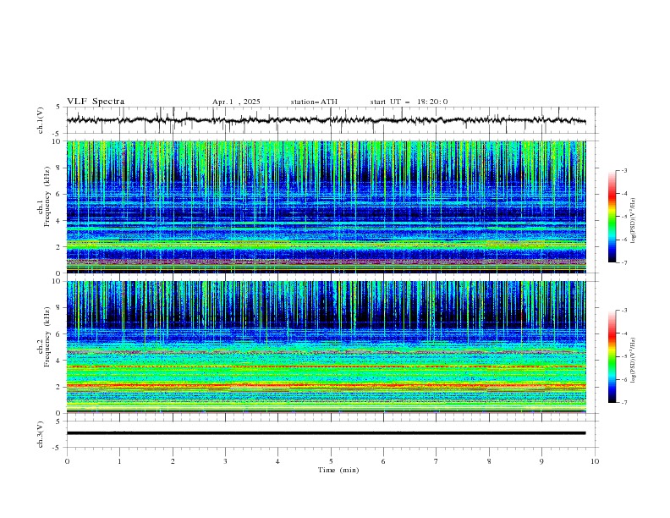
Task: Click the "-6" label on ch.2 color bar
Action: pyautogui.click(x=623, y=379)
